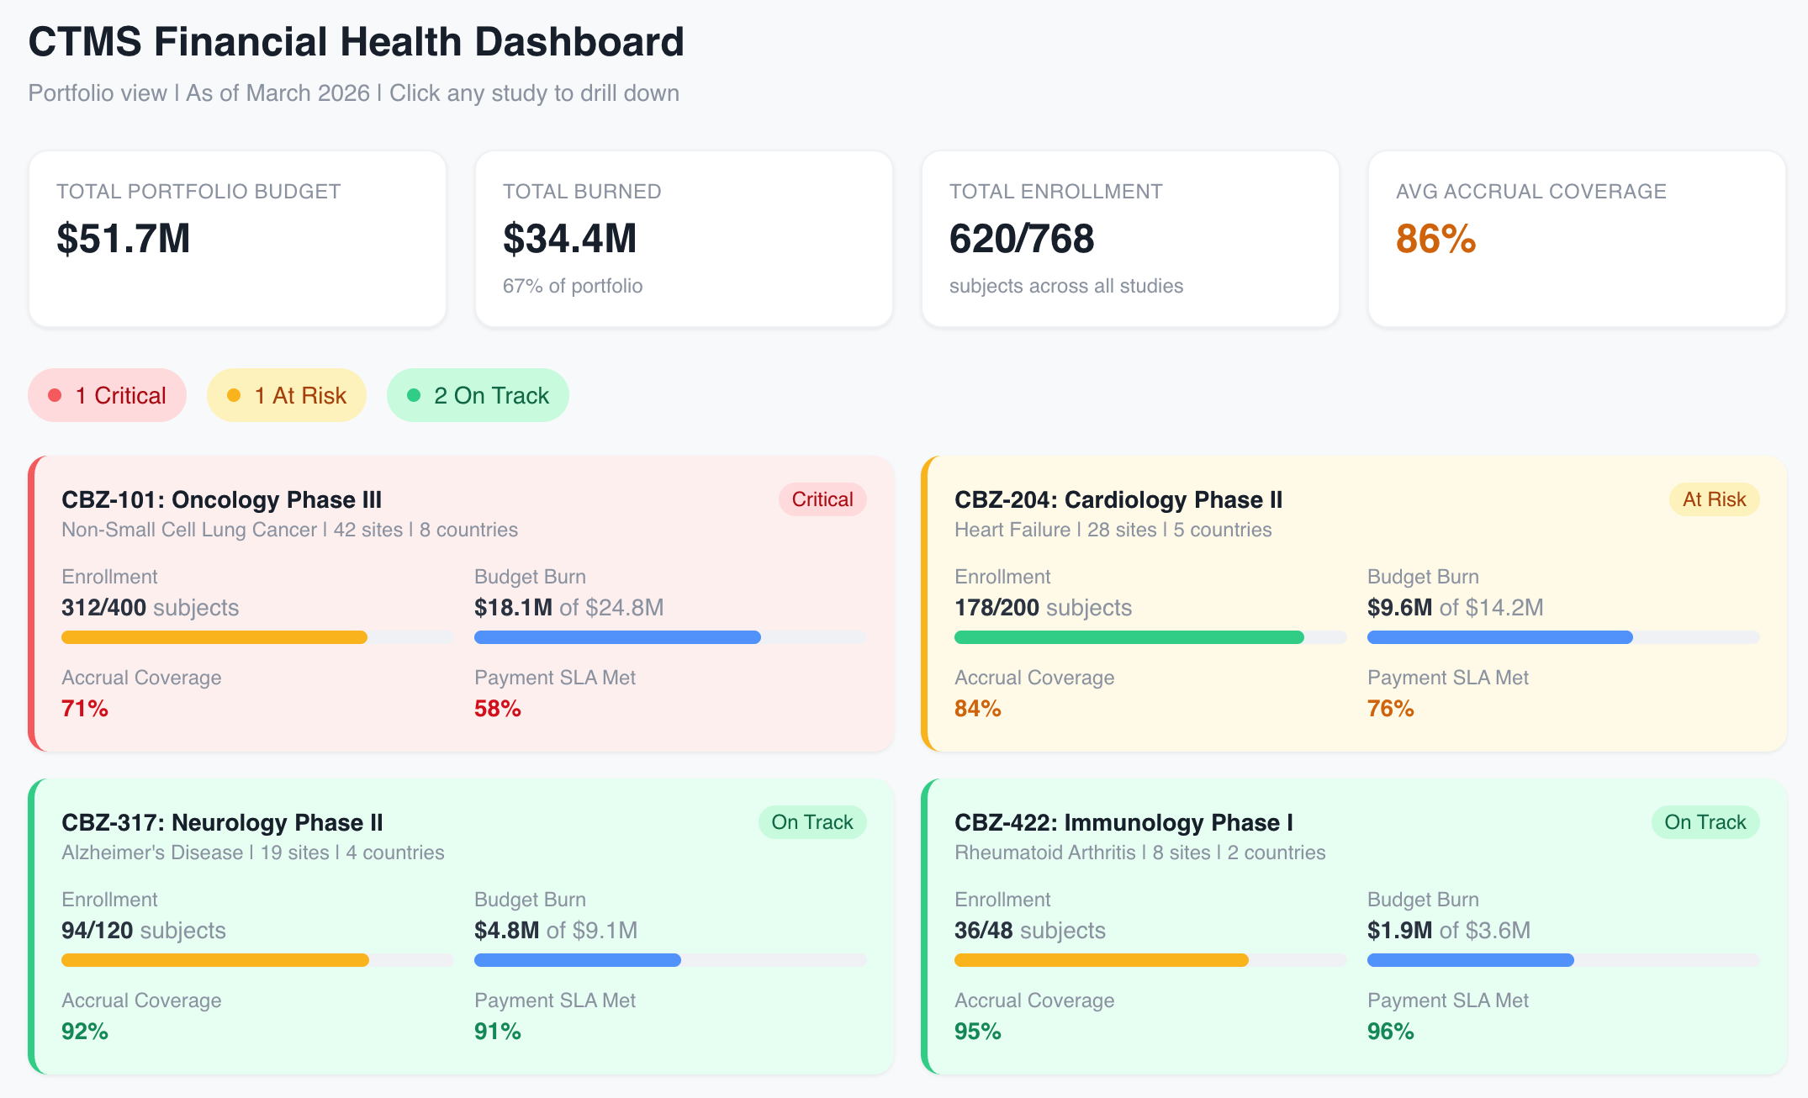1808x1098 pixels.
Task: Drill into the CBZ-317 Neurology Phase II study
Action: 222,823
